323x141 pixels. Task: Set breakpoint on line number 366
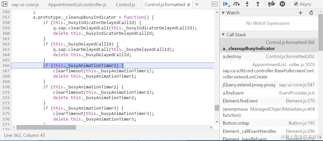click(x=6, y=66)
